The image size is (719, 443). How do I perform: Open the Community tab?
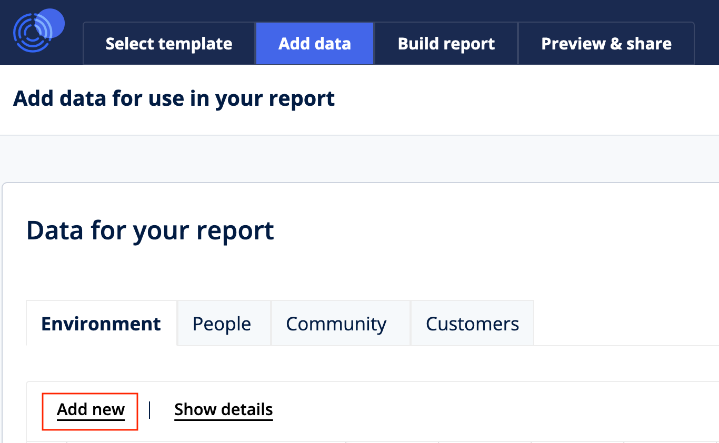(x=335, y=324)
